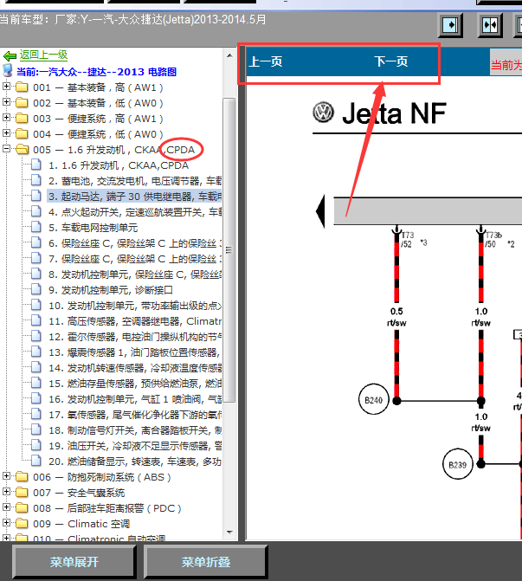Click the computer icon beside 当前:一汽大众
This screenshot has width=522, height=581.
(x=8, y=70)
